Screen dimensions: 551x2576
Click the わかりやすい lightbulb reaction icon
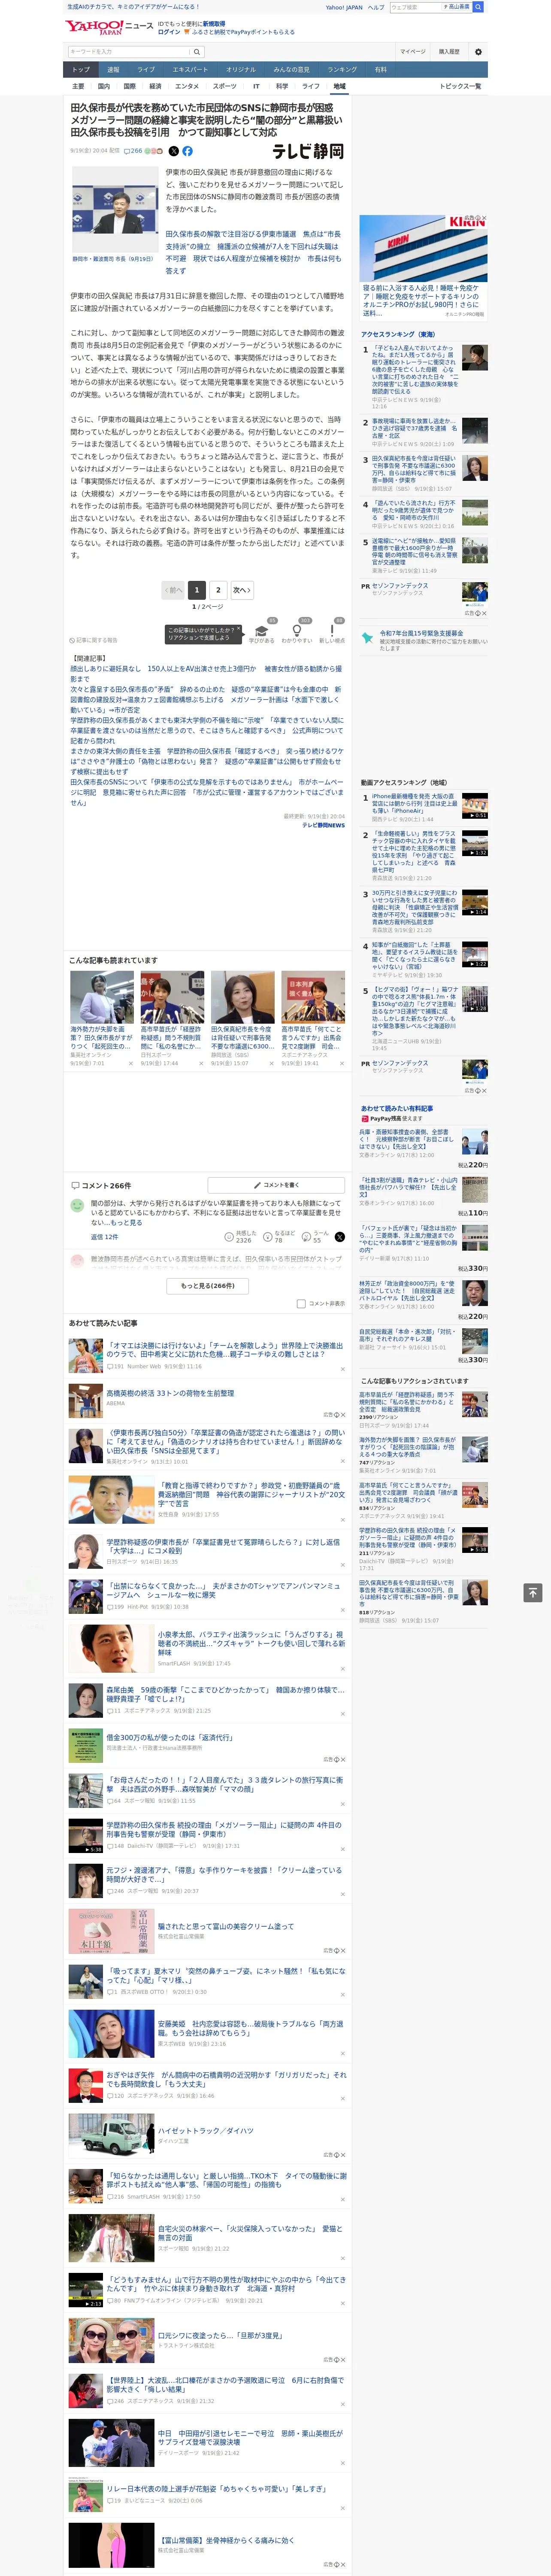[297, 631]
